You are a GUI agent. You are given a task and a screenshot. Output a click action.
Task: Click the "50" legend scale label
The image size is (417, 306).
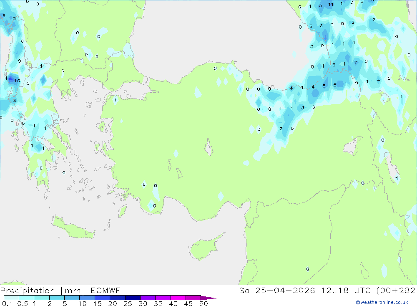203,303
